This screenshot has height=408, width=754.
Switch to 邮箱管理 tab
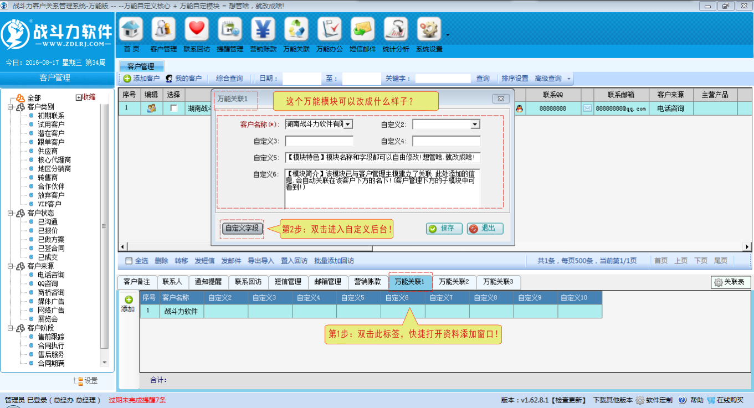coord(327,282)
